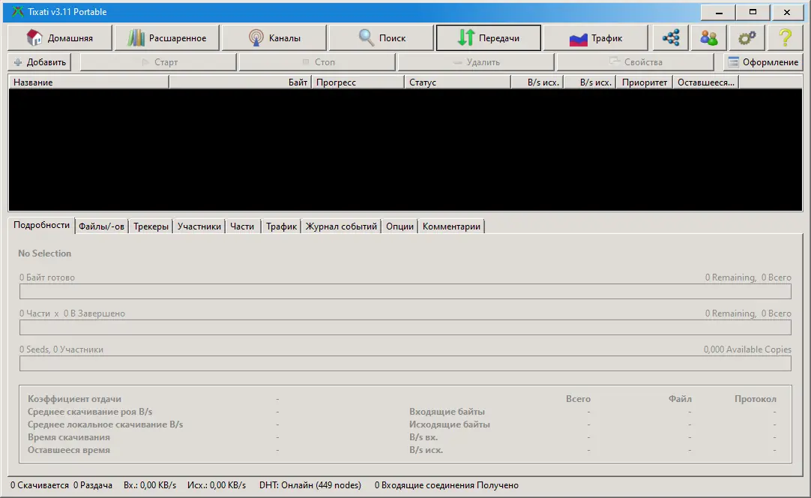
Task: Switch to the Участники tab
Action: [199, 226]
